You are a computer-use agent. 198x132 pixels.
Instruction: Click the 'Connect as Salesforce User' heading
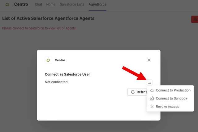coord(67,74)
